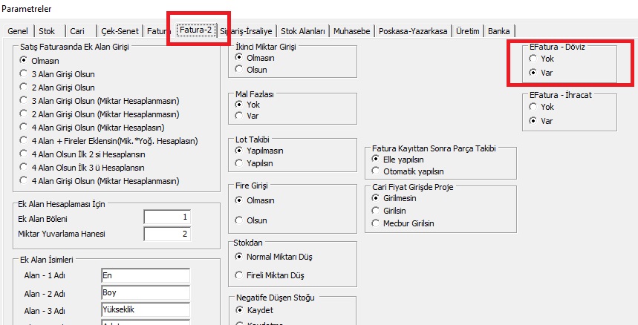The height and width of the screenshot is (325, 638).
Task: Click the Miktar Yuvarlama Hanesi field
Action: coord(167,234)
